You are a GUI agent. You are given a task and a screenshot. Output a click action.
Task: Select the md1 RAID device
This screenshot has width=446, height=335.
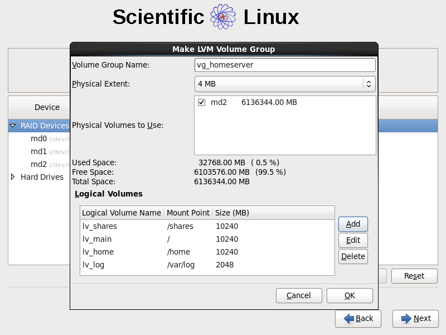[38, 151]
